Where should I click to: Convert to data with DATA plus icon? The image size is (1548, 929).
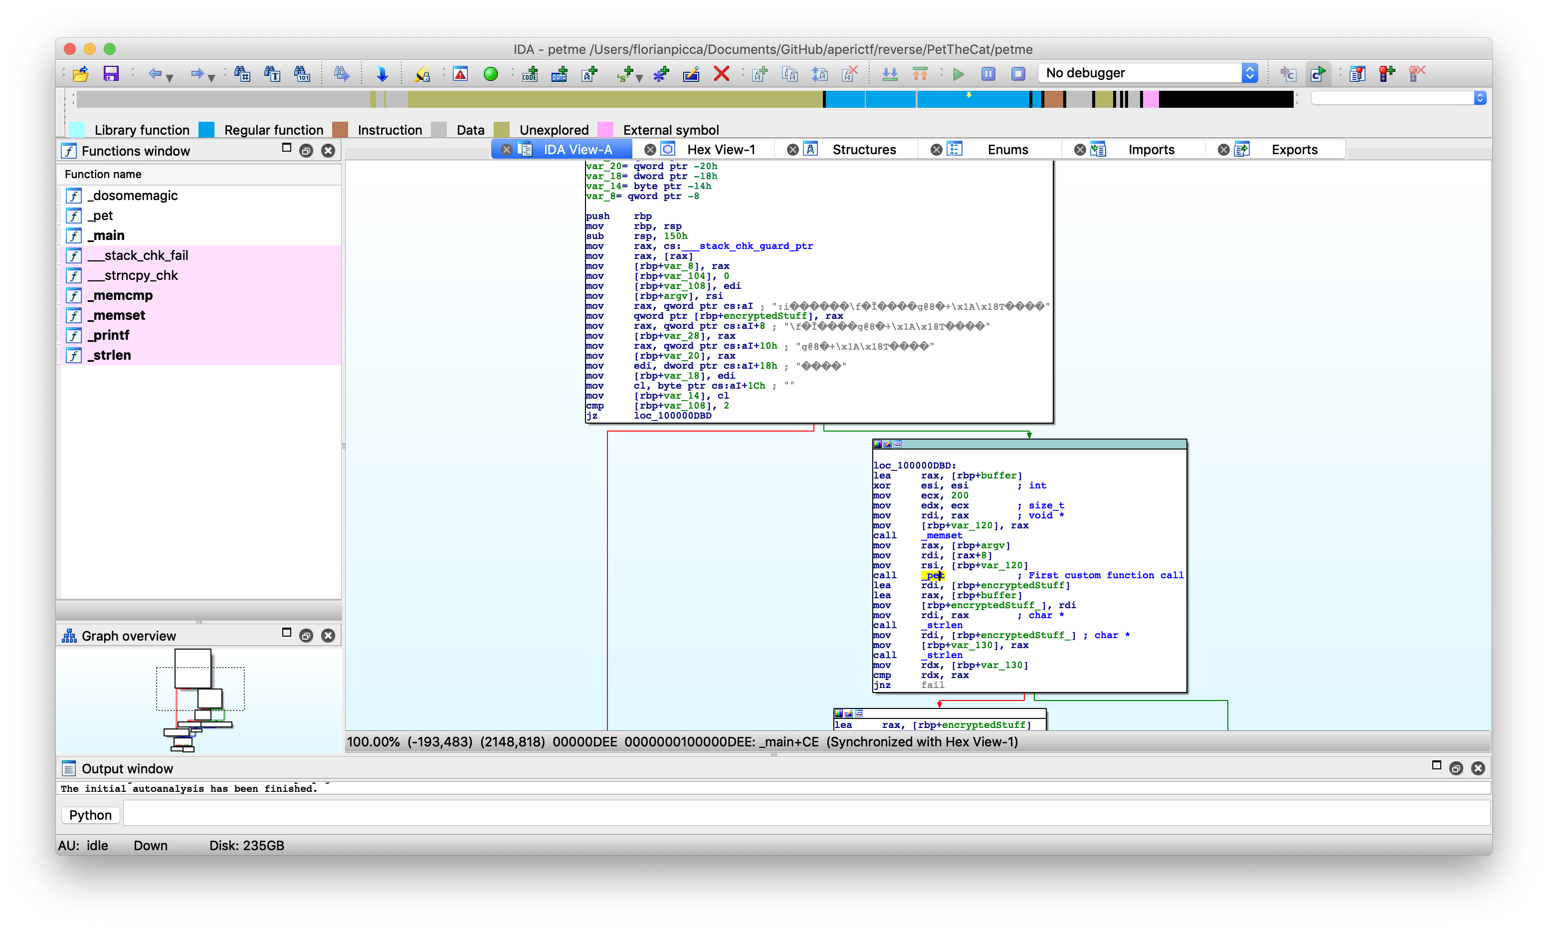tap(560, 74)
